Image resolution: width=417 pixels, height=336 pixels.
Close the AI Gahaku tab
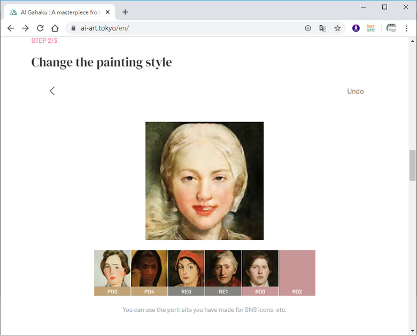(107, 12)
